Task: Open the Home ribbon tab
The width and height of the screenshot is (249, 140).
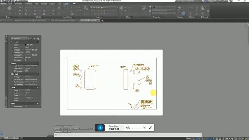Action: click(x=4, y=4)
